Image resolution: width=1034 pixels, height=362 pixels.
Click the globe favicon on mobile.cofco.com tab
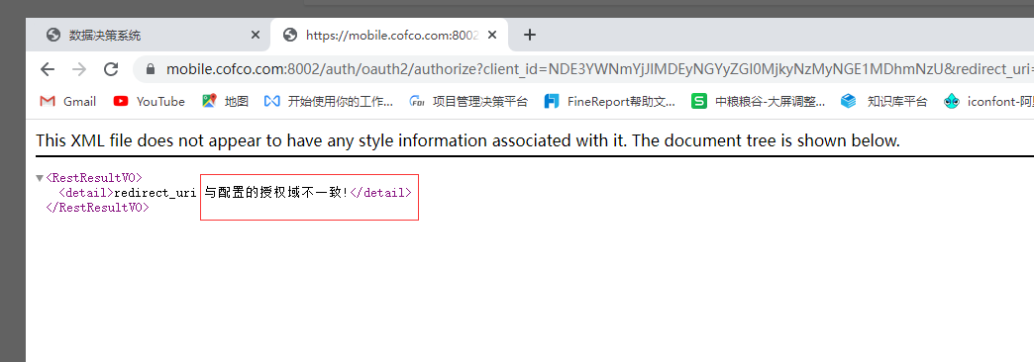pyautogui.click(x=289, y=35)
